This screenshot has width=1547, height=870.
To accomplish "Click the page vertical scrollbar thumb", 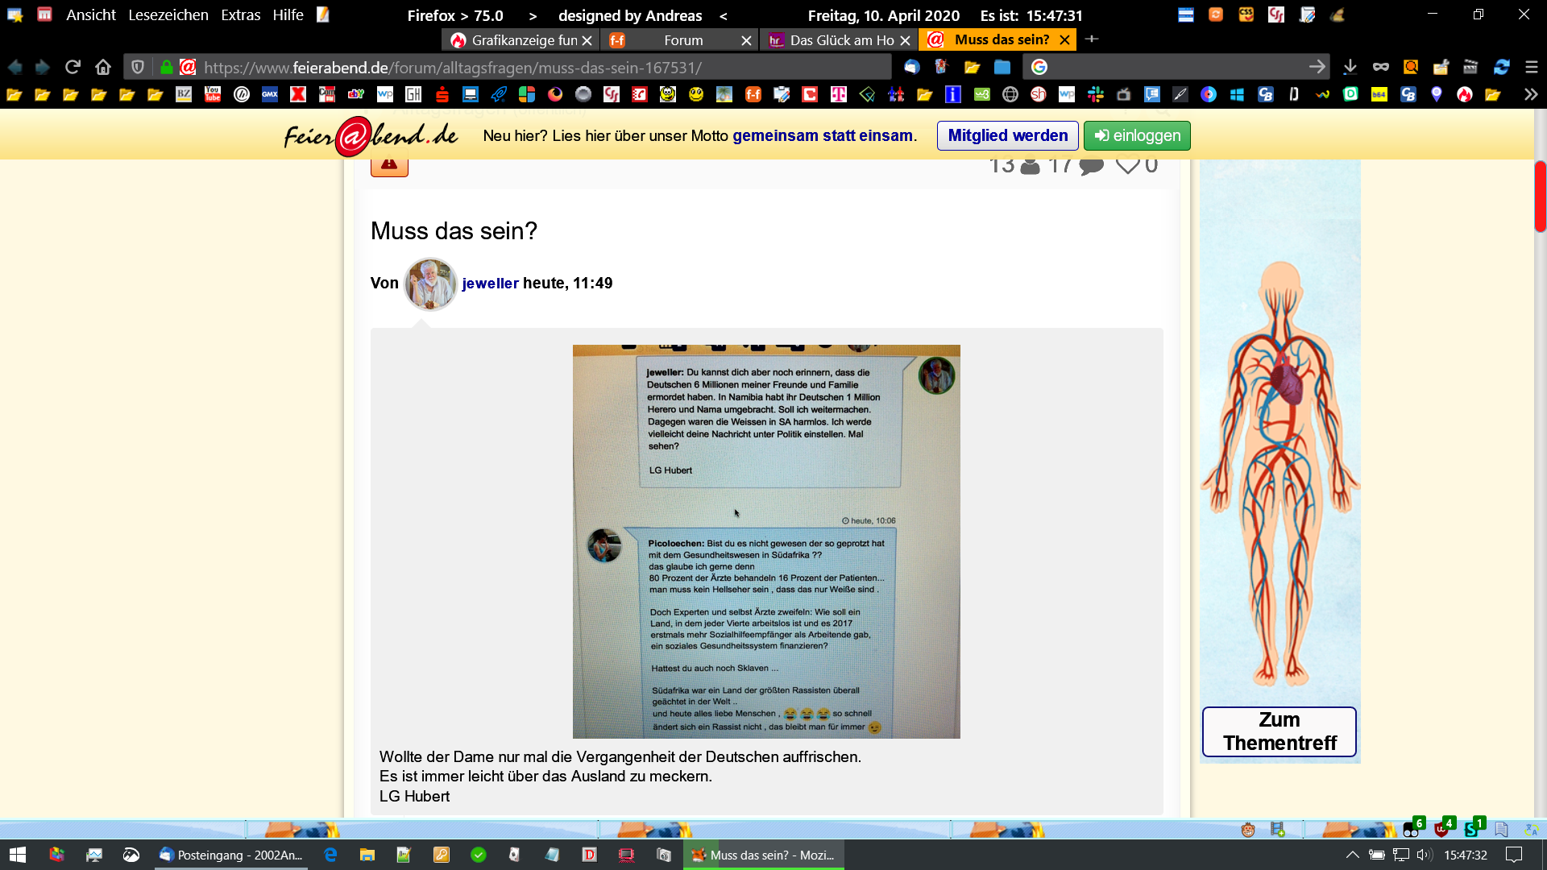I will coord(1540,196).
